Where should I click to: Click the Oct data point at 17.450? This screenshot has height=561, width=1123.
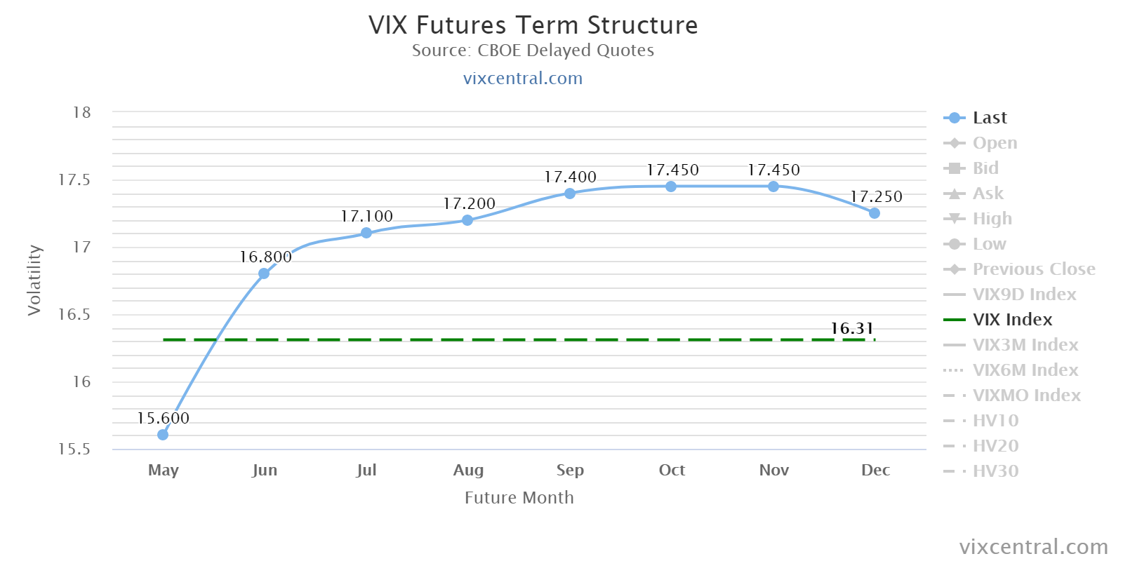[x=671, y=187]
